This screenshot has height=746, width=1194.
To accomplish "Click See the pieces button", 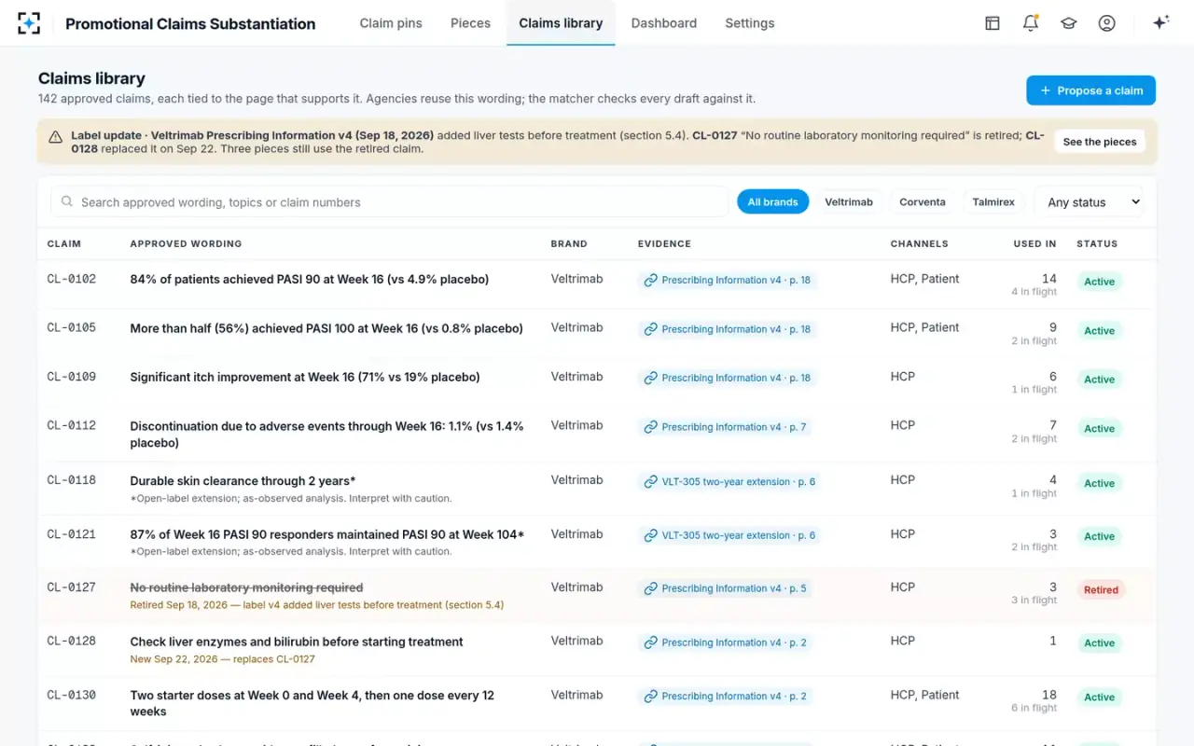I will click(x=1100, y=142).
